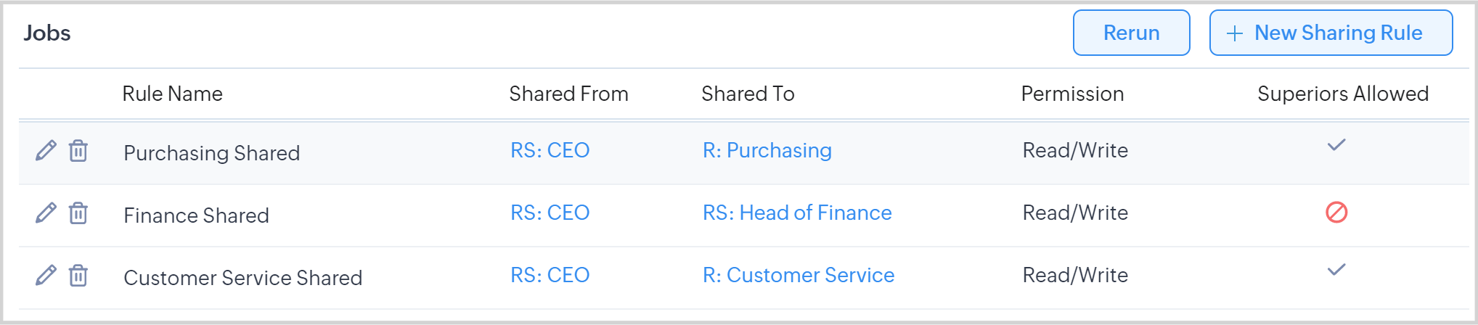
Task: Open the RS: Head of Finance link
Action: pyautogui.click(x=796, y=213)
